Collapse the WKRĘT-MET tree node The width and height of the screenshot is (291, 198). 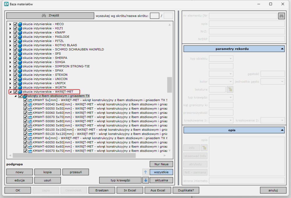[10, 92]
